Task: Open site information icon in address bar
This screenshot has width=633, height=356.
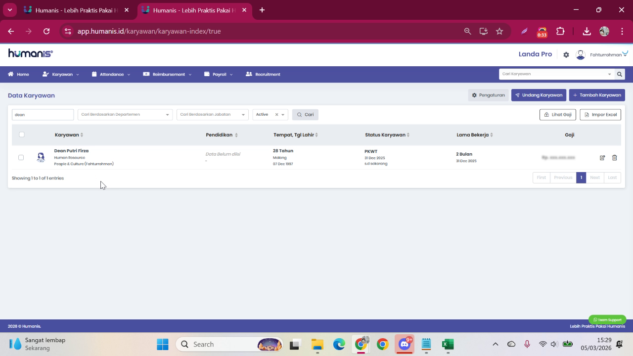Action: tap(68, 31)
